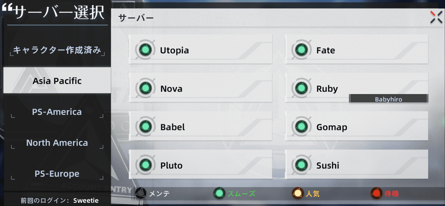Close the server selection window
The image size is (445, 206).
pos(436,17)
